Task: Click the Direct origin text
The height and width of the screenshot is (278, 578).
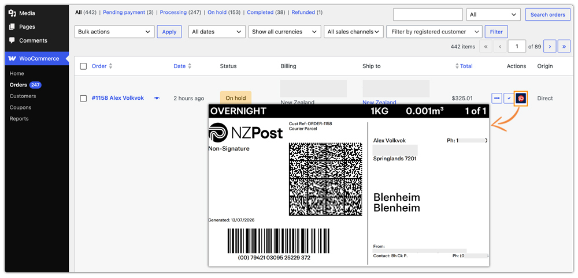Action: pos(545,98)
